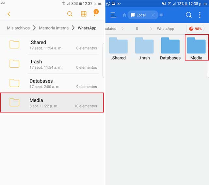Image resolution: width=209 pixels, height=185 pixels.
Task: Open the 98% storage analysis badge
Action: coord(195,29)
